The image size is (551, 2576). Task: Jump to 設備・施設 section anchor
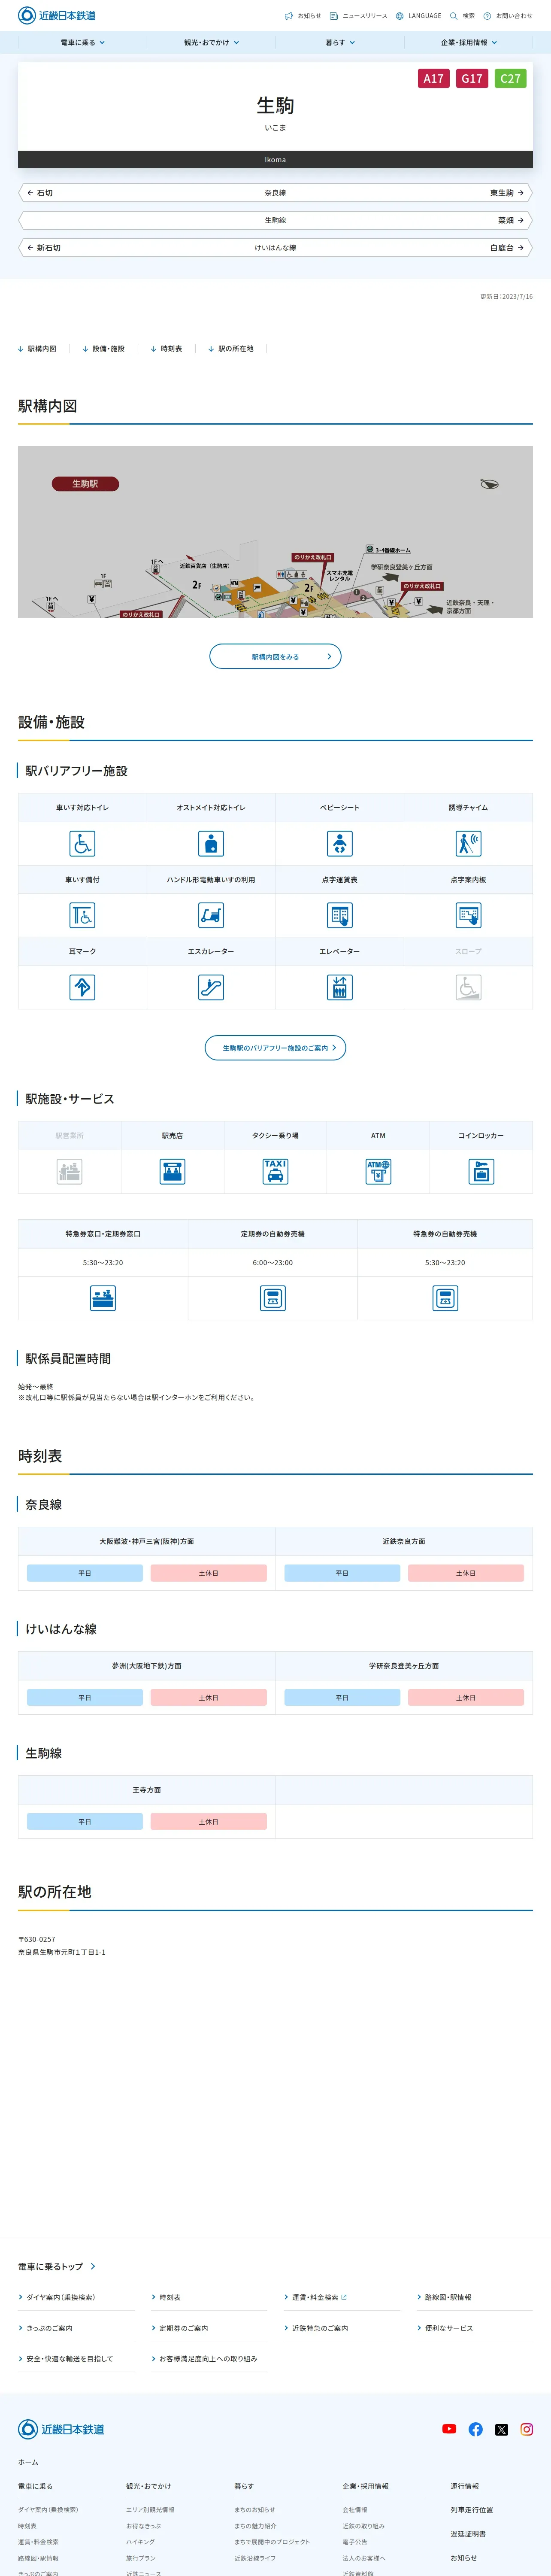pos(103,349)
